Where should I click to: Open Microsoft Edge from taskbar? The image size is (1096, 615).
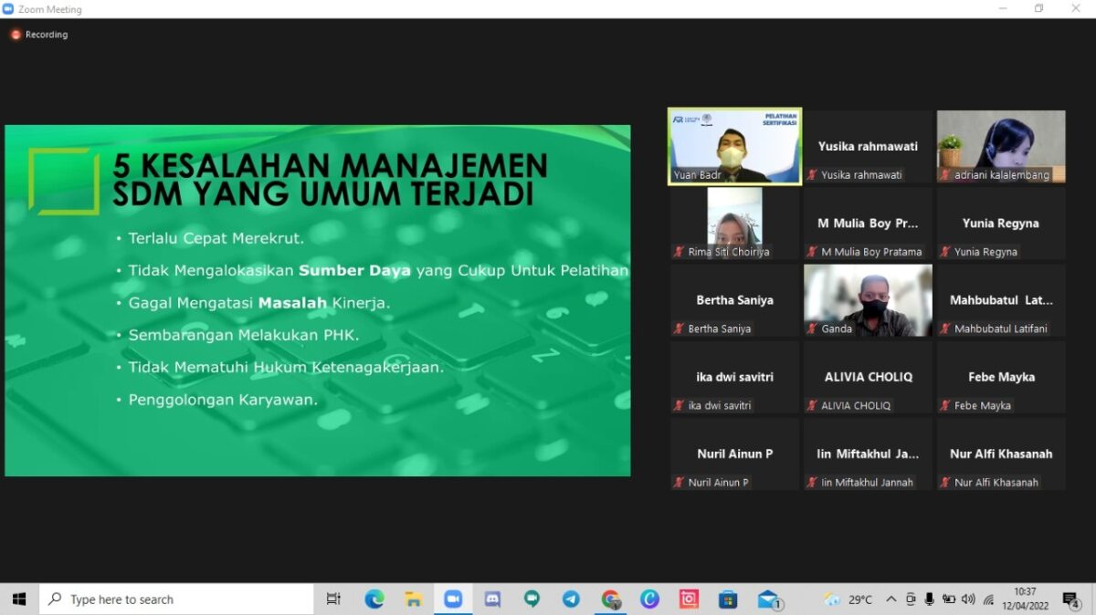point(374,599)
